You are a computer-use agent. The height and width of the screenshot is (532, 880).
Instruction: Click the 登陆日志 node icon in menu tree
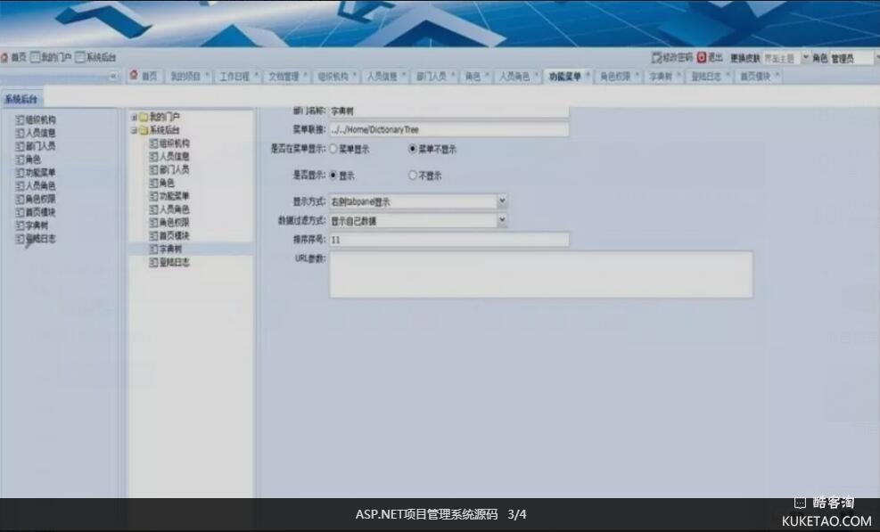pyautogui.click(x=153, y=262)
